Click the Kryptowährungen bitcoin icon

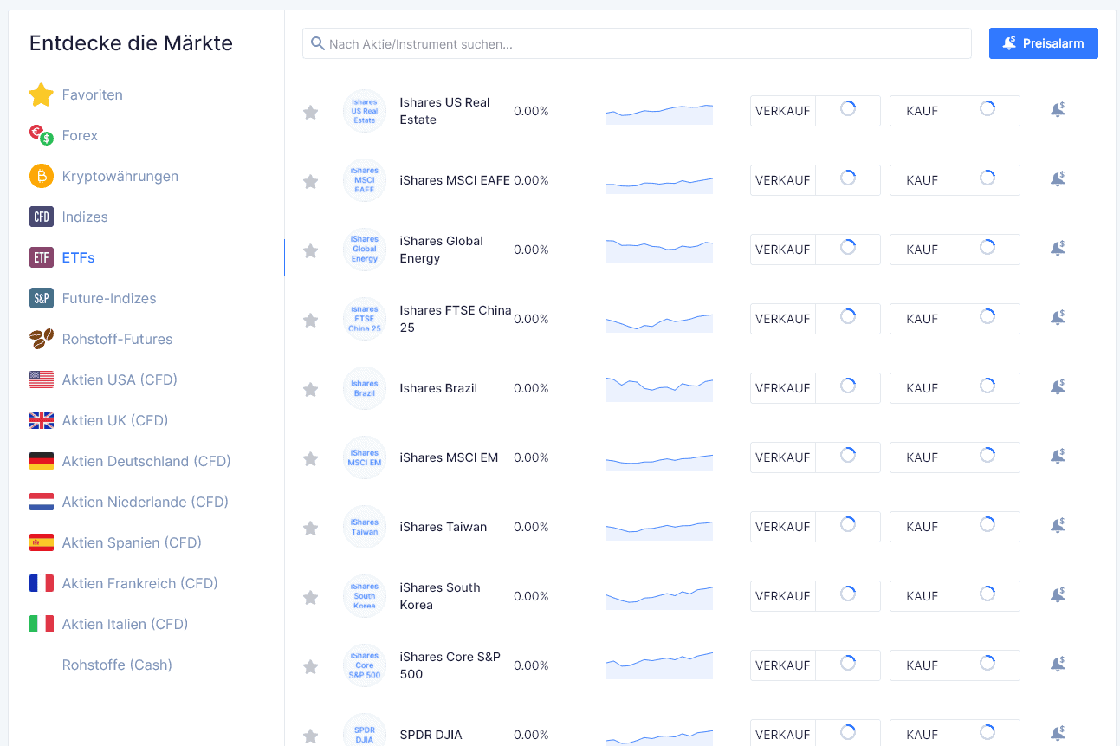(x=42, y=176)
